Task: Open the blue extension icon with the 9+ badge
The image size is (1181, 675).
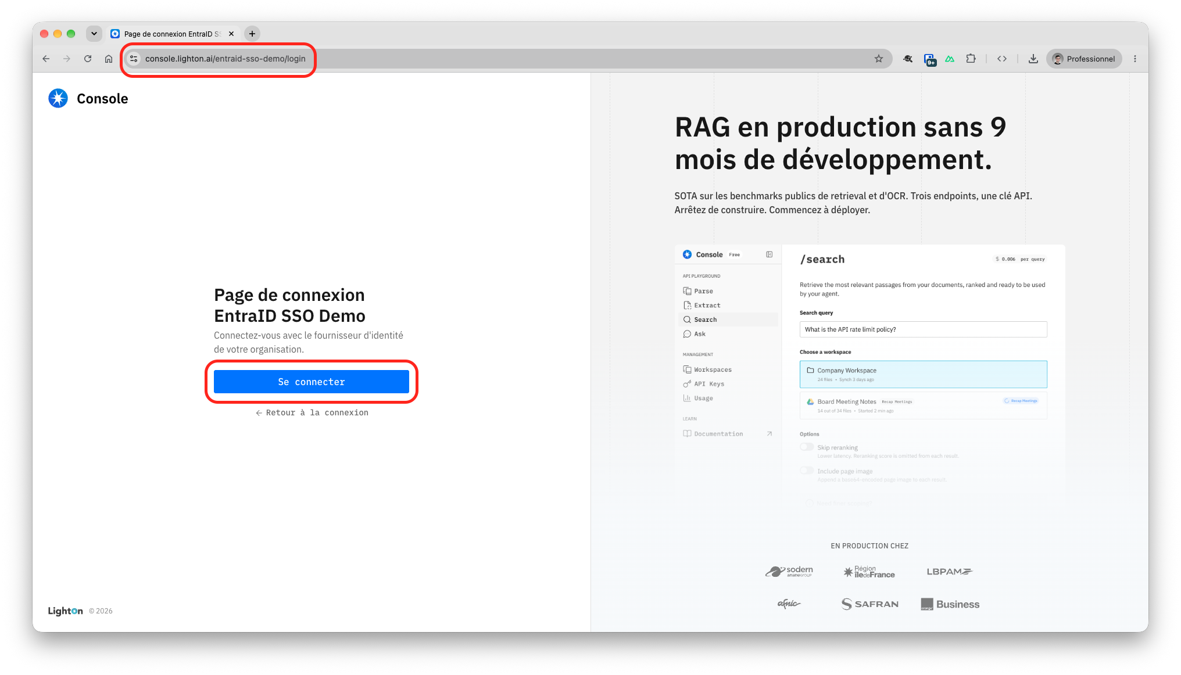Action: point(929,59)
